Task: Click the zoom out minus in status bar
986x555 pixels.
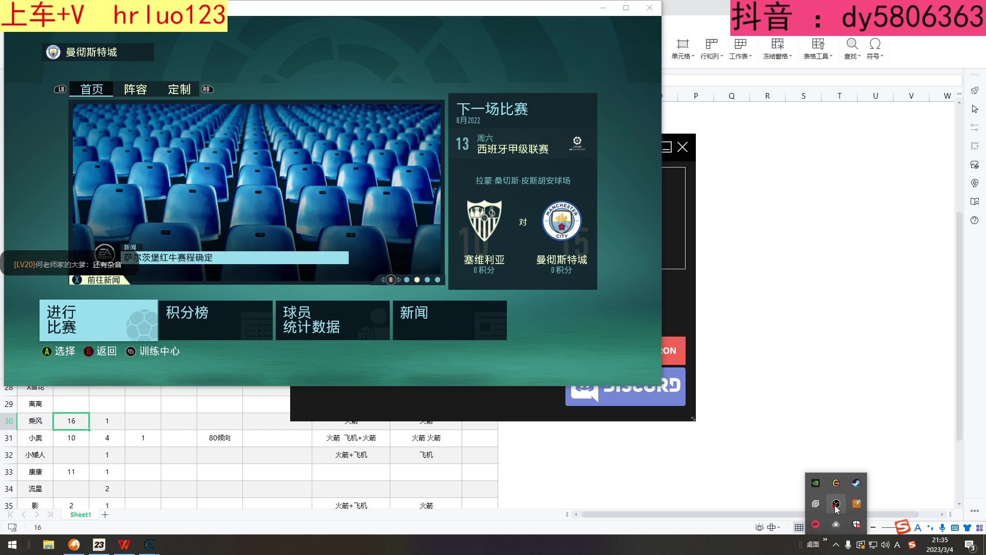Action: coord(873,527)
